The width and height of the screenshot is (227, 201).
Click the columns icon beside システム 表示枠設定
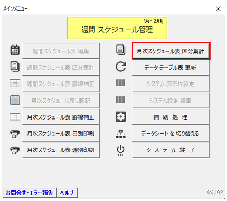point(120,83)
